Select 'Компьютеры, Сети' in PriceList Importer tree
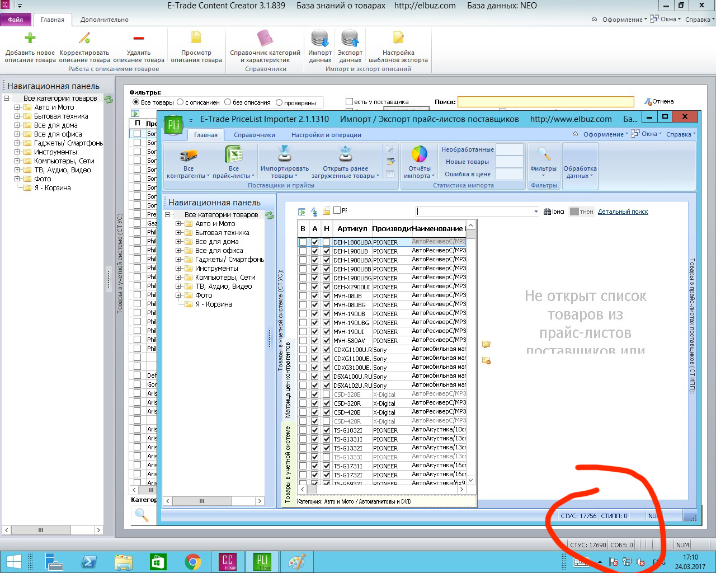This screenshot has height=573, width=716. pos(225,278)
